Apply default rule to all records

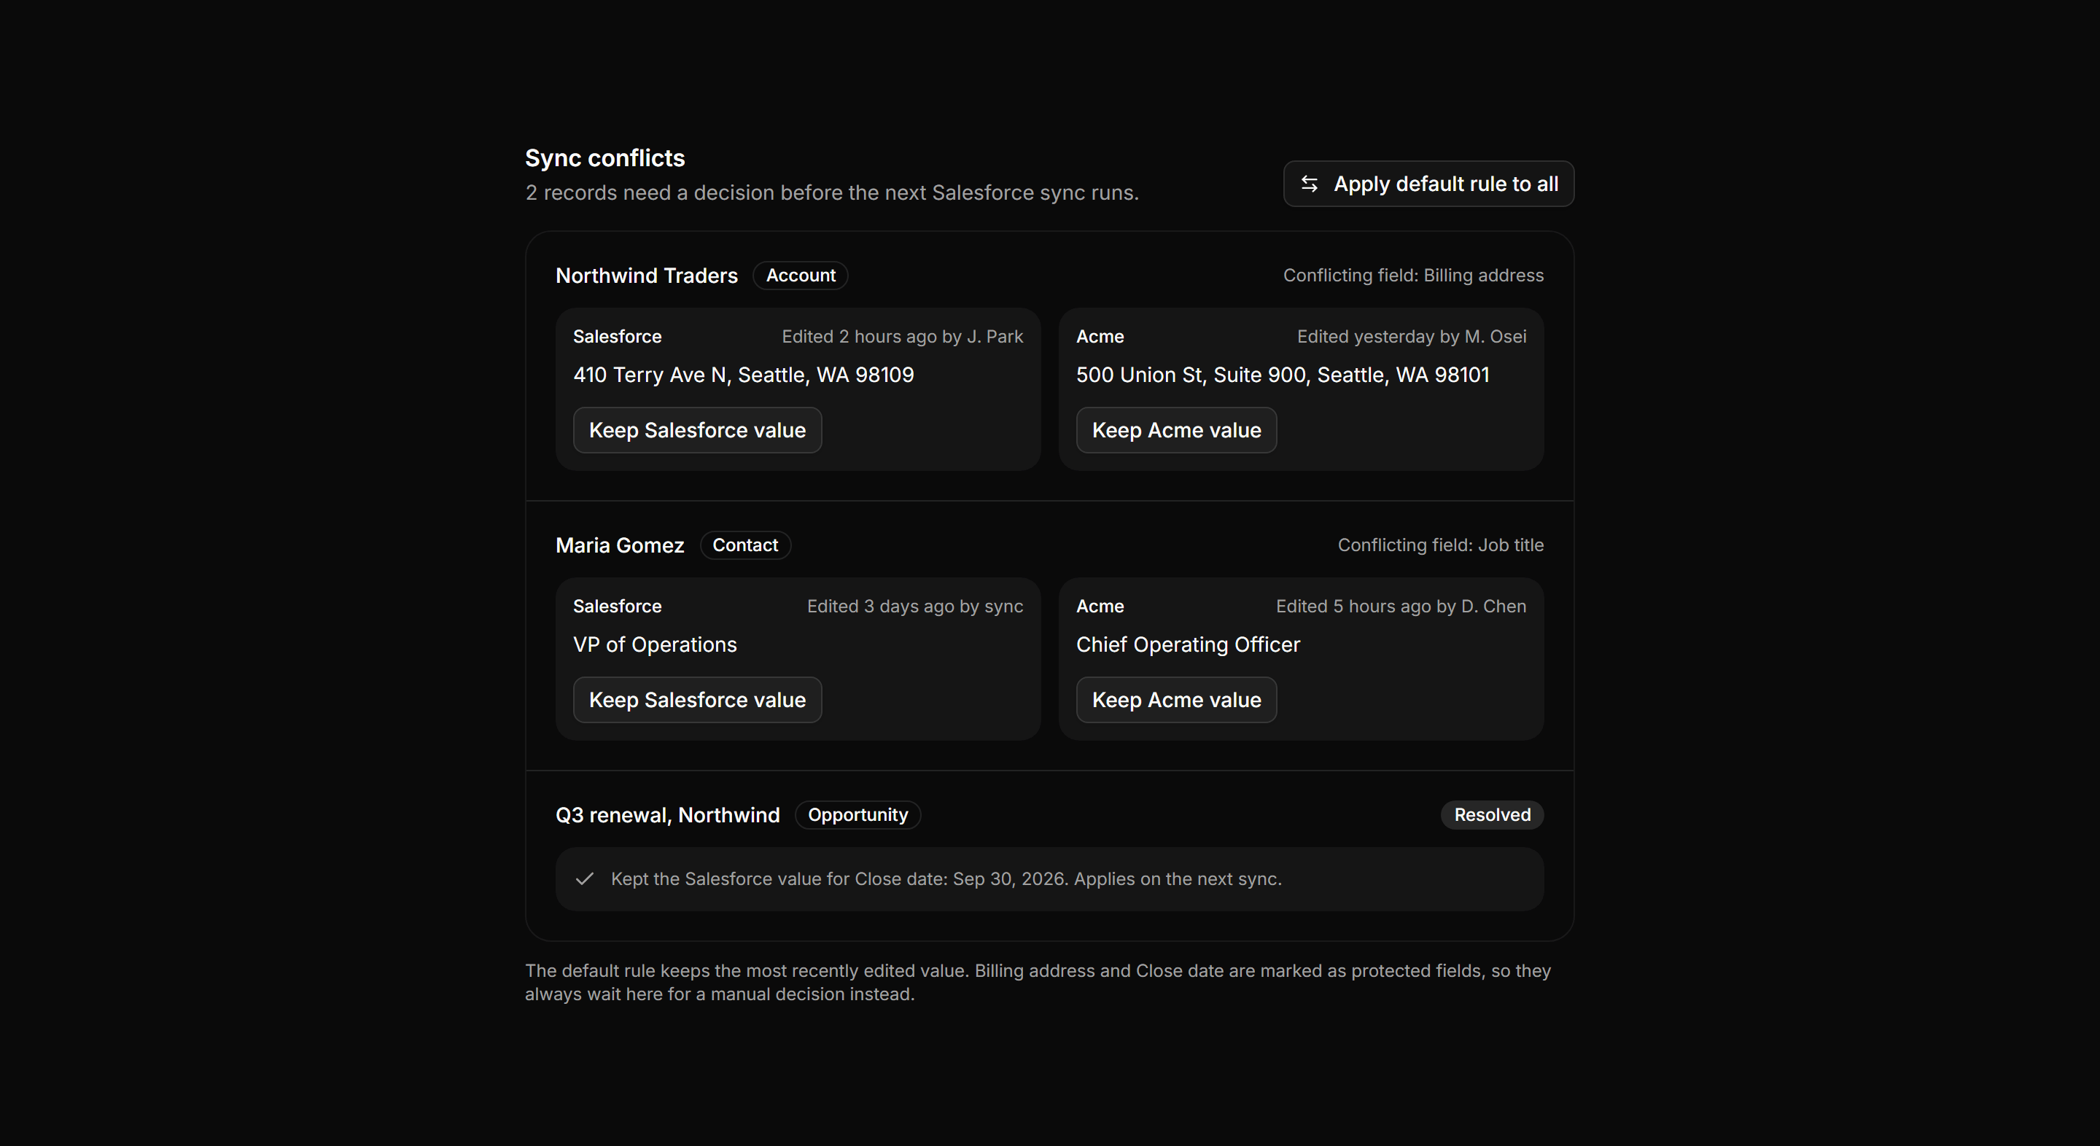click(x=1428, y=184)
